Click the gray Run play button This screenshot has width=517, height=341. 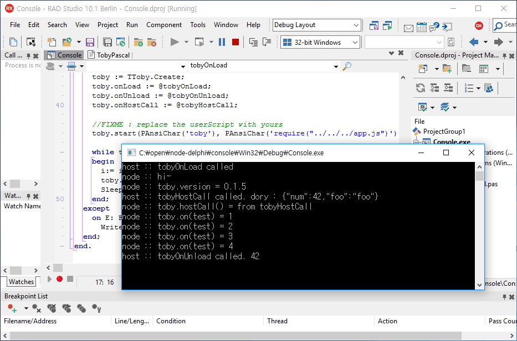point(175,42)
